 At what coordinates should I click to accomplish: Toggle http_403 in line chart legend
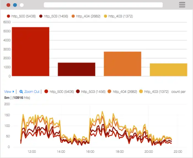point(154,92)
